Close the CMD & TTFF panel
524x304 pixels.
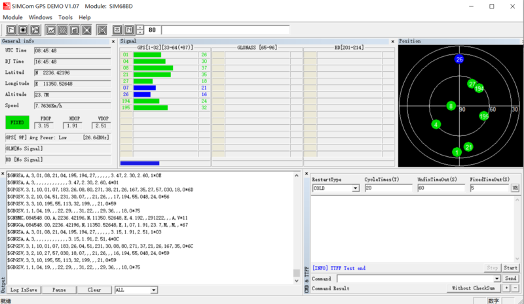pyautogui.click(x=307, y=173)
